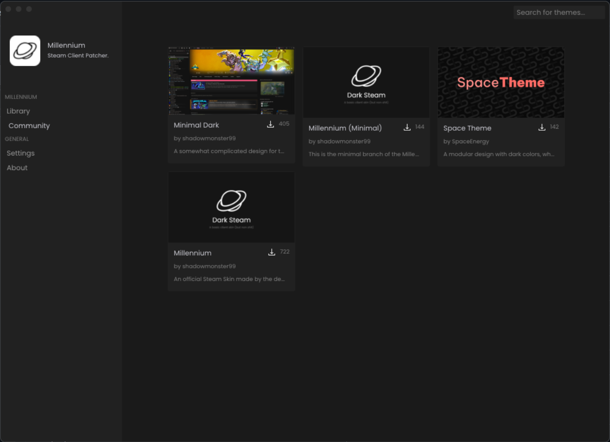Image resolution: width=610 pixels, height=442 pixels.
Task: Open the SpaceTheme preview thumbnail
Action: [501, 82]
